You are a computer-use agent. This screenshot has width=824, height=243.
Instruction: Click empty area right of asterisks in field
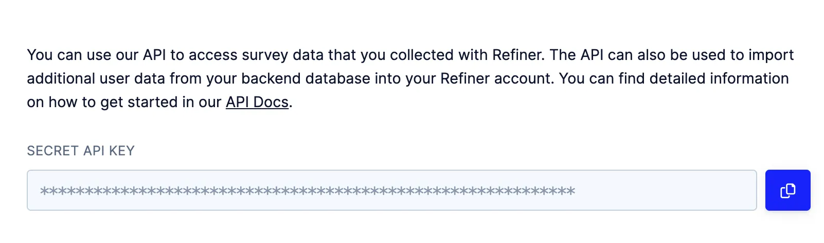tap(664, 191)
